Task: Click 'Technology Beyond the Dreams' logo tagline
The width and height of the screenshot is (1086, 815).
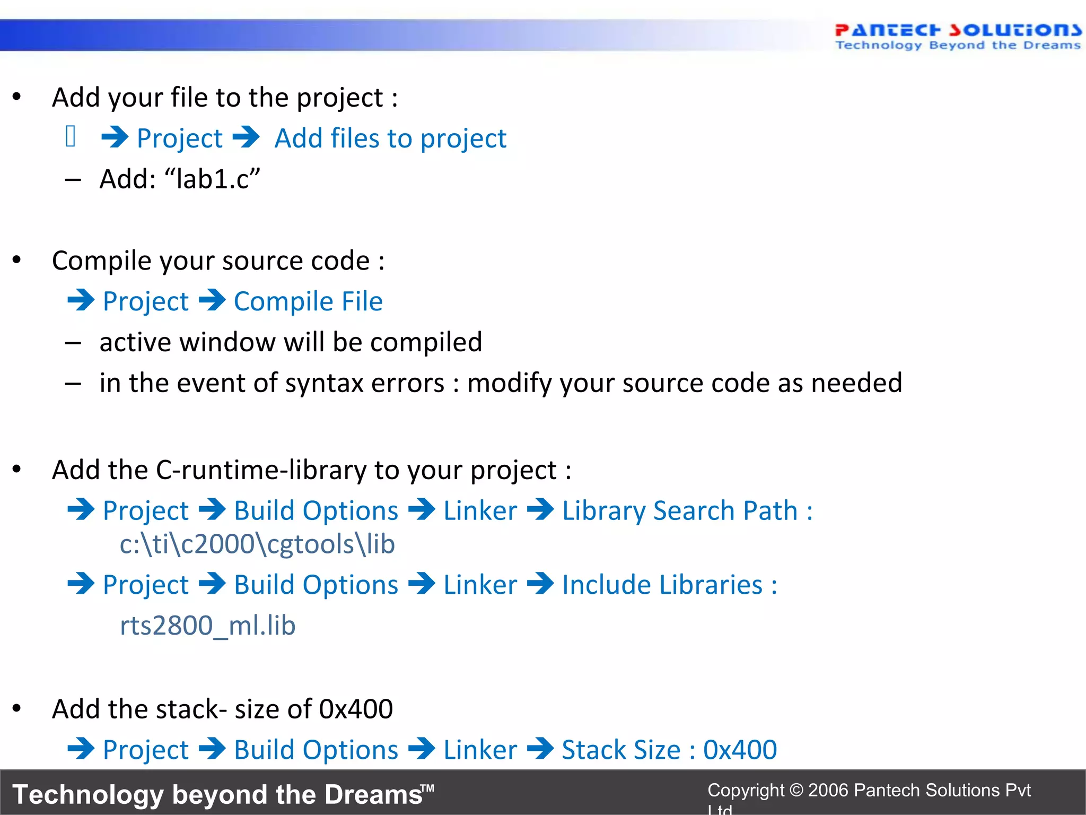Action: (x=958, y=45)
